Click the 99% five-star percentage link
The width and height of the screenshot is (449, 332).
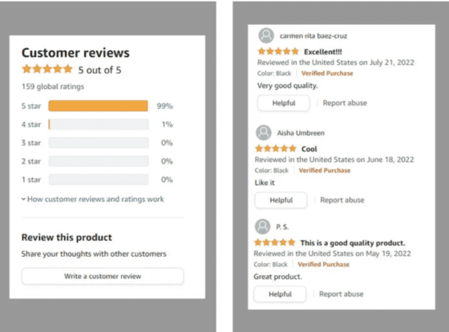164,106
